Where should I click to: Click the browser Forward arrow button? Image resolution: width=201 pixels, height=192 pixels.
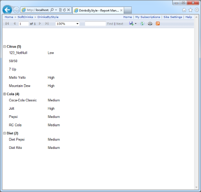pyautogui.click(x=16, y=10)
